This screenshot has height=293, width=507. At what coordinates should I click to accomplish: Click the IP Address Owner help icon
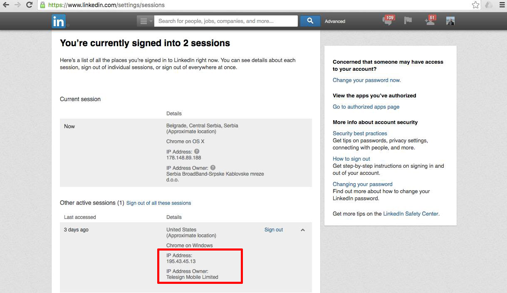pyautogui.click(x=213, y=168)
